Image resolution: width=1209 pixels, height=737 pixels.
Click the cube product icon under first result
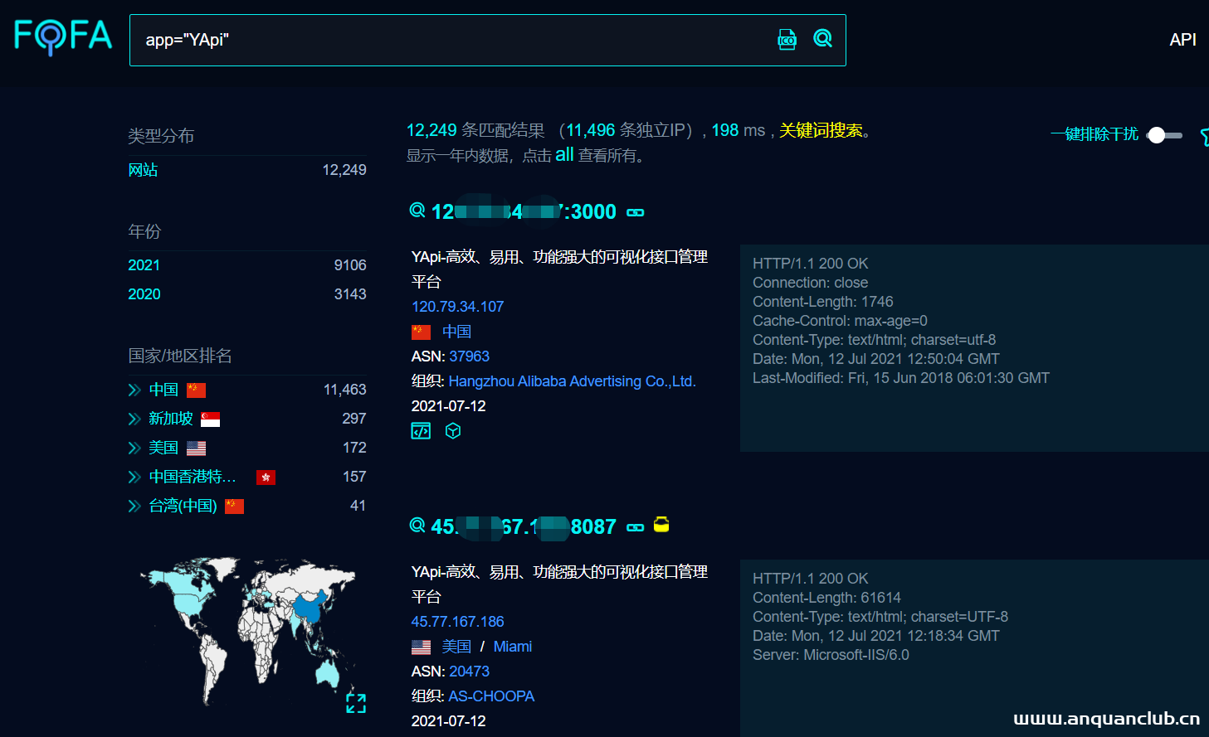(453, 431)
